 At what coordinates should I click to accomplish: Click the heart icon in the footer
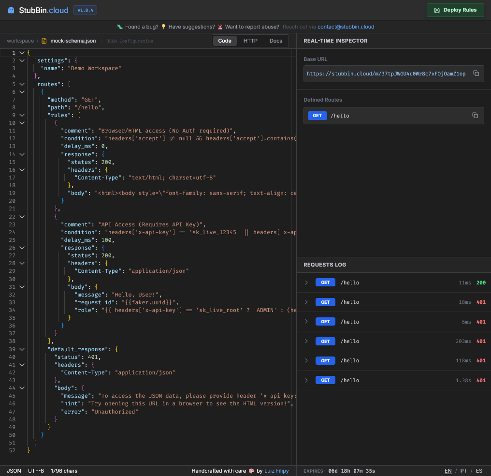251,471
